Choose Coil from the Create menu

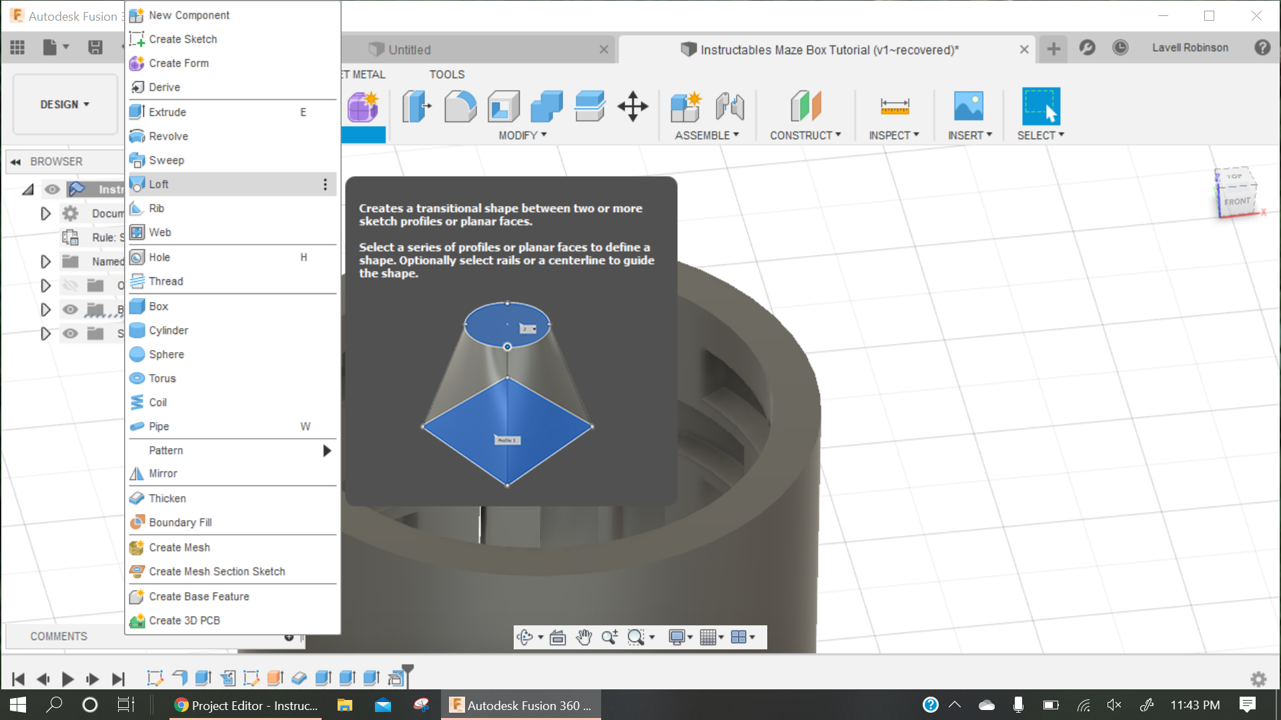point(232,402)
